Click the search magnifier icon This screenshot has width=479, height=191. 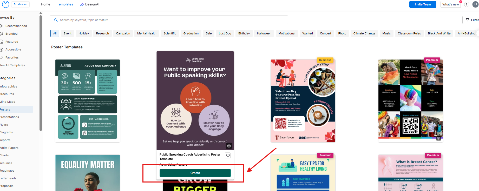56,20
